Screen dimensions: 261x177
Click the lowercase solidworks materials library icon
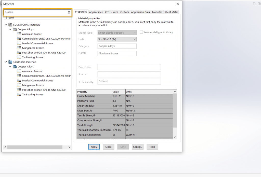10,62
